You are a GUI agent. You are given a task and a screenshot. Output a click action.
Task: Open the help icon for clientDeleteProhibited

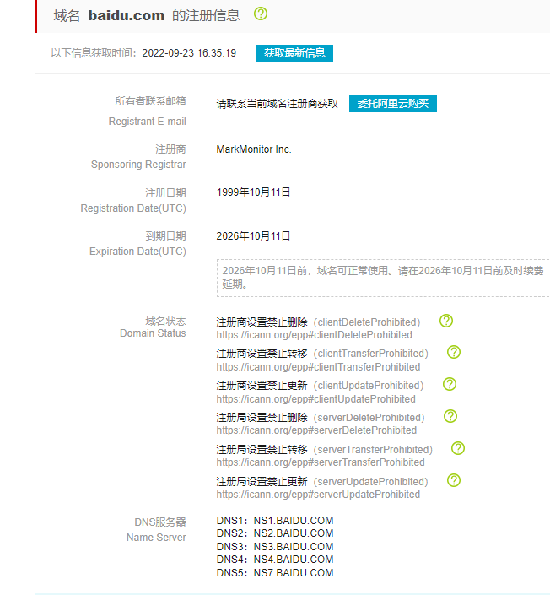pyautogui.click(x=446, y=321)
